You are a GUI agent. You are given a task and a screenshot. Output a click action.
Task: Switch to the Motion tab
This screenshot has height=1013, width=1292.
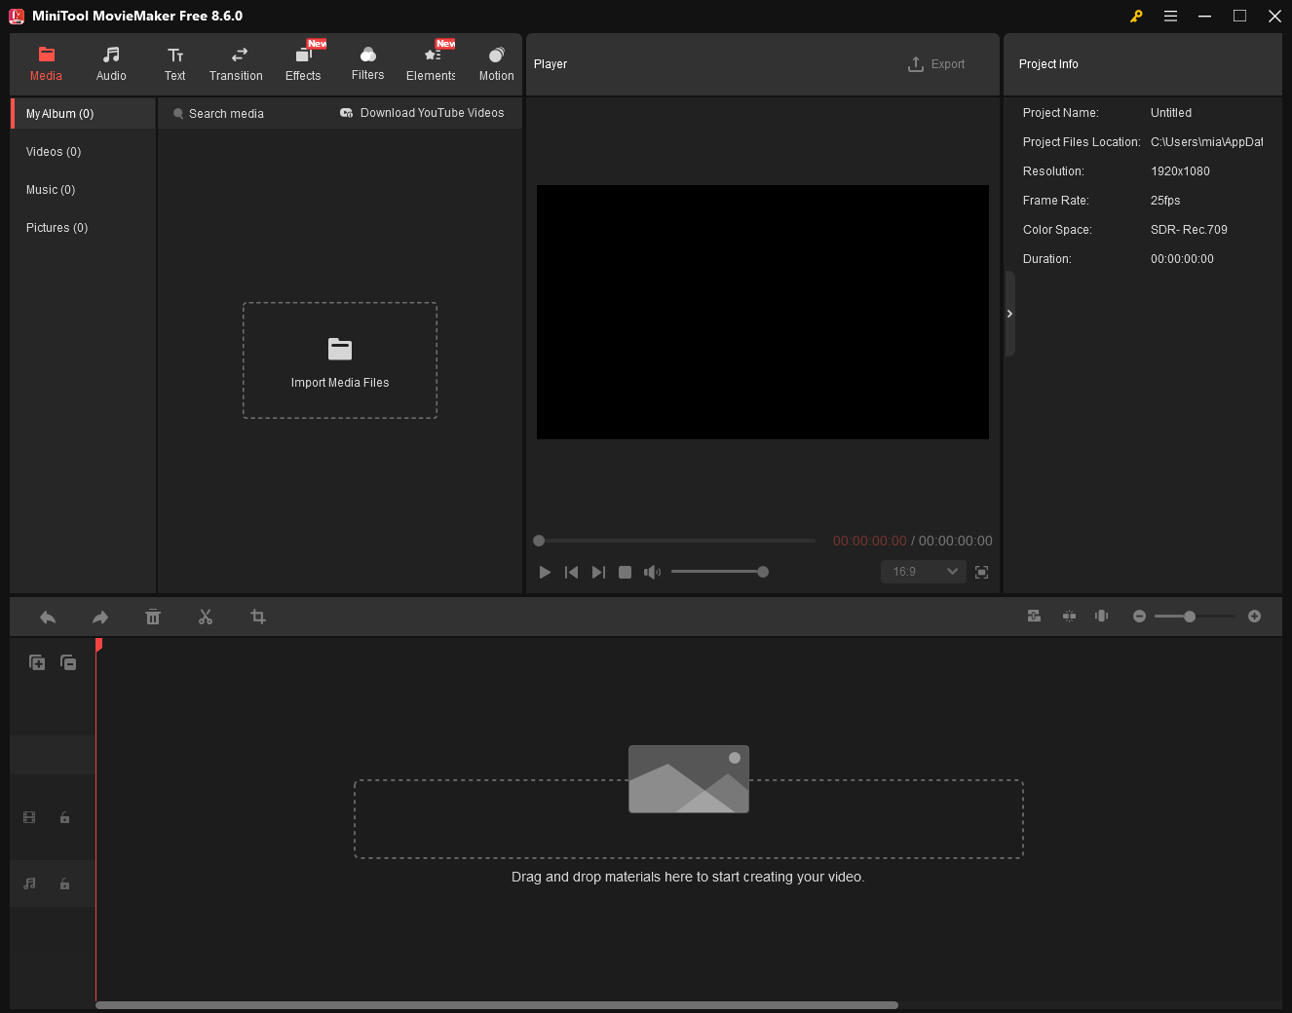(496, 63)
